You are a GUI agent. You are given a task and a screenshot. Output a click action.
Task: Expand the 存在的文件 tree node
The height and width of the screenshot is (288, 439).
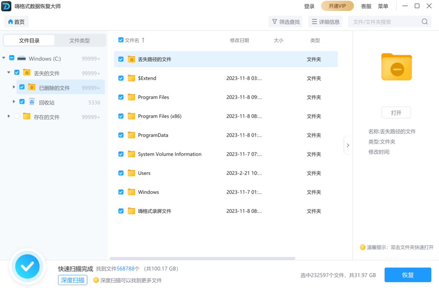pos(8,116)
